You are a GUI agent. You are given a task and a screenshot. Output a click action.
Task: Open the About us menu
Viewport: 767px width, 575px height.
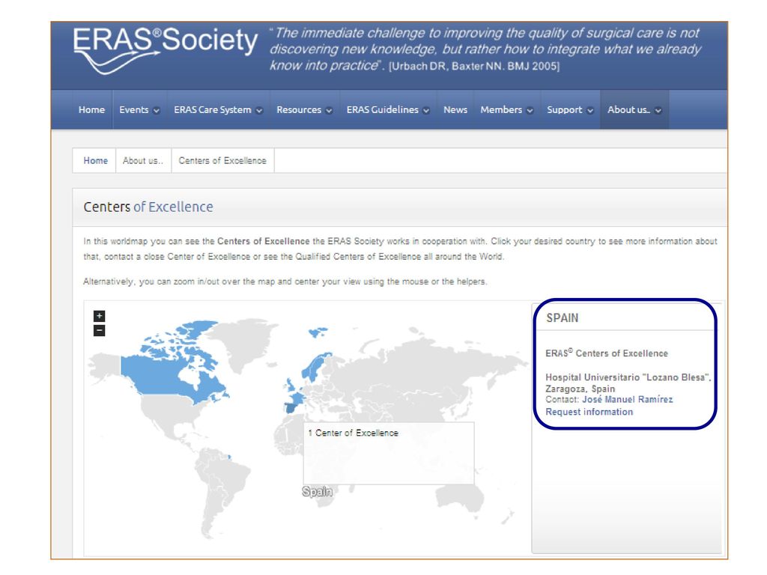[634, 110]
